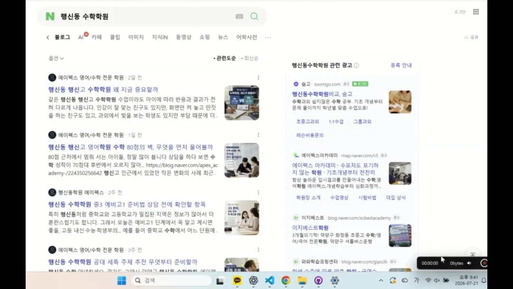Screen dimensions: 513x289
Task: Sort results by 최신순
Action: pos(250,58)
